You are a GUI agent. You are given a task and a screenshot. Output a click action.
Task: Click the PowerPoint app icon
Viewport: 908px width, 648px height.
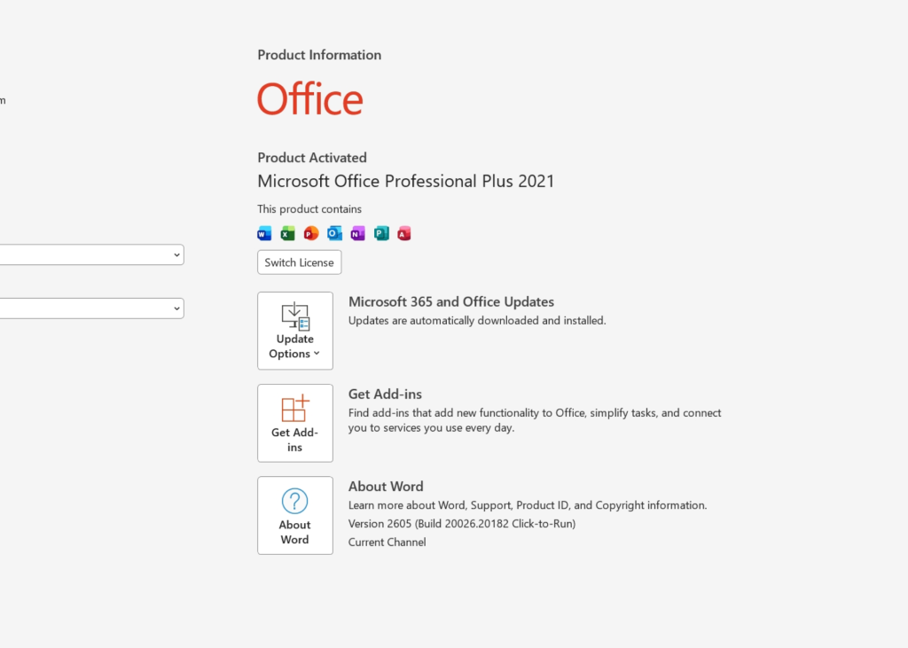(x=311, y=233)
